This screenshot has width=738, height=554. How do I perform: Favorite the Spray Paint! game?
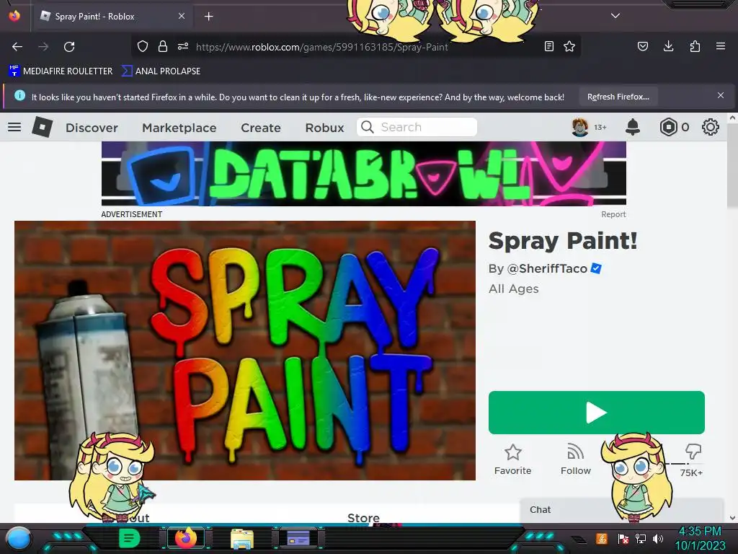(512, 460)
